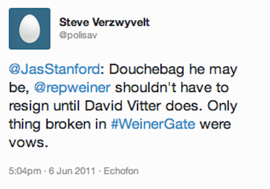270x189 pixels.
Task: Click the name David Vitter in tweet text
Action: click(x=123, y=105)
